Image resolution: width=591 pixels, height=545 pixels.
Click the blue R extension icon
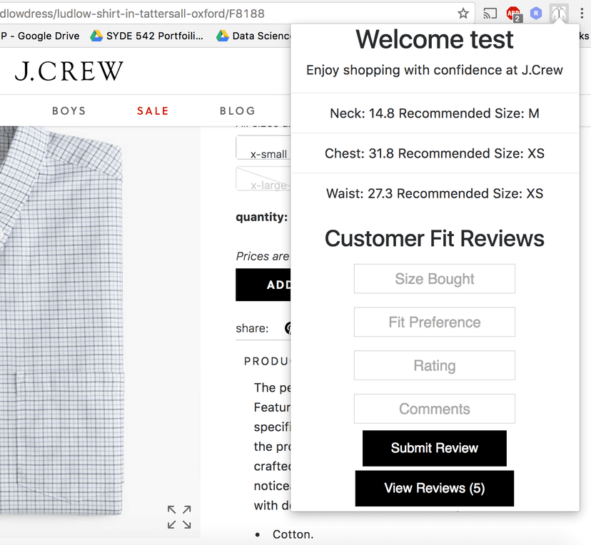(x=536, y=13)
